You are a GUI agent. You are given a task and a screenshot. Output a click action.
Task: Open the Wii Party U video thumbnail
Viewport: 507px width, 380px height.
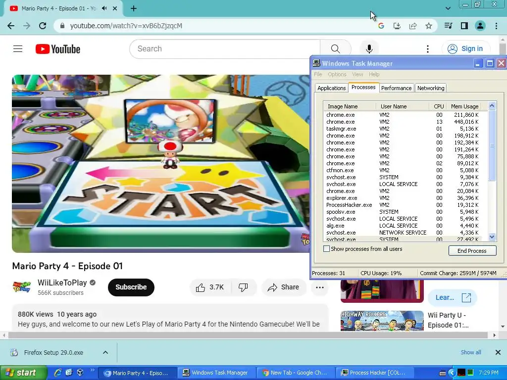[382, 321]
